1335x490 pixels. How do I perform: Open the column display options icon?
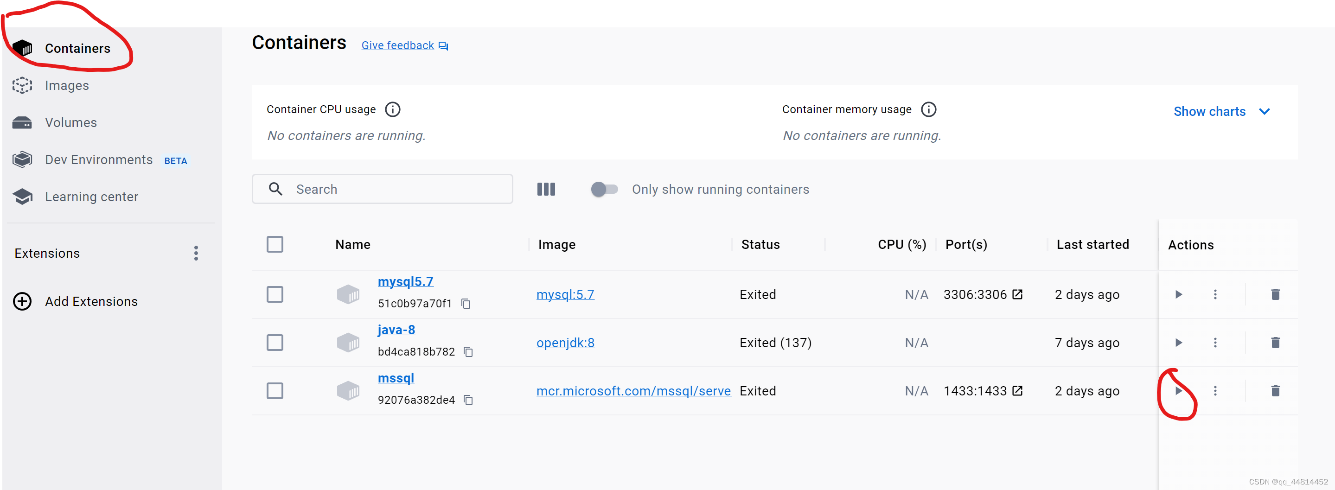click(x=546, y=189)
